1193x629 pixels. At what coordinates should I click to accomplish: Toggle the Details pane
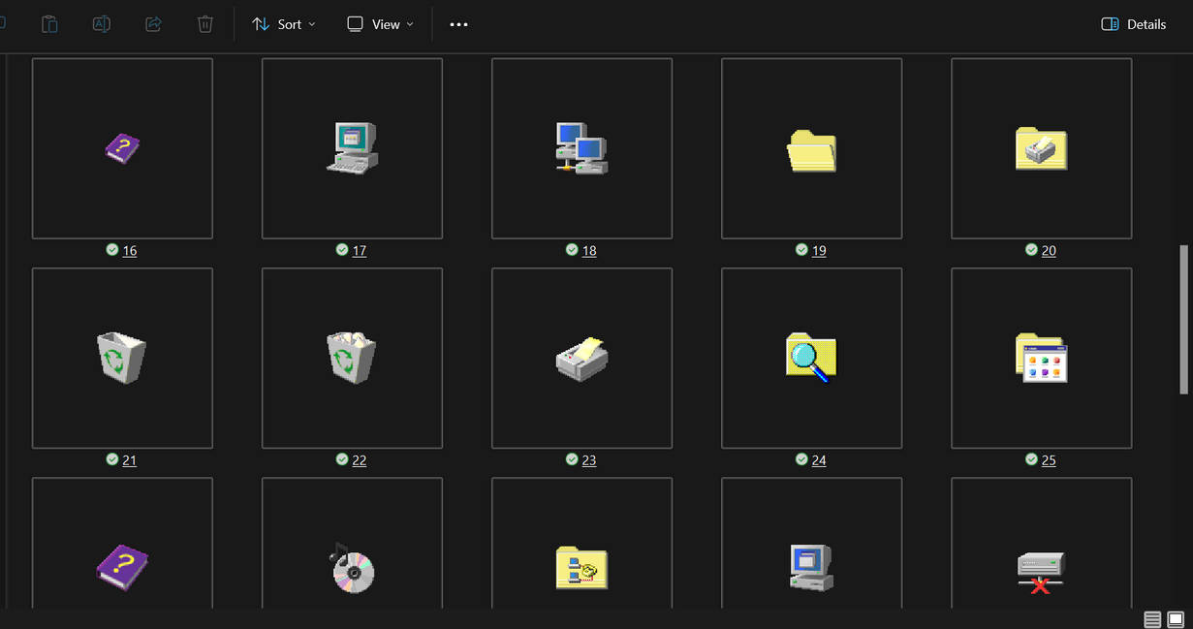pyautogui.click(x=1133, y=23)
